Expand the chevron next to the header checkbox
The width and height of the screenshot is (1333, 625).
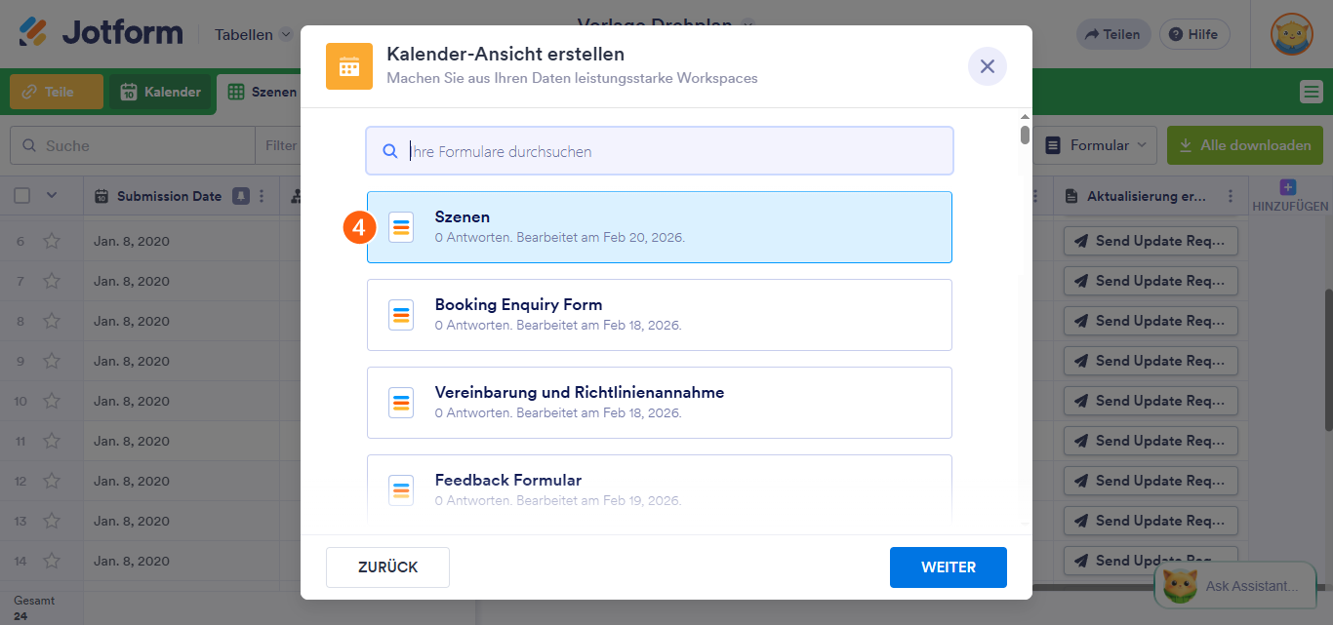click(50, 196)
